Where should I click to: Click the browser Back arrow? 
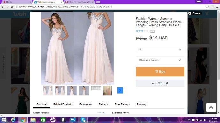click(3, 7)
